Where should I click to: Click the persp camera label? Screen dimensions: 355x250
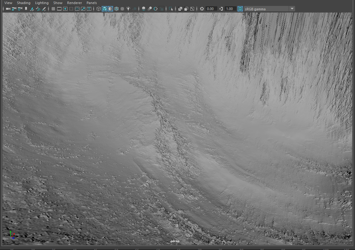(x=175, y=241)
